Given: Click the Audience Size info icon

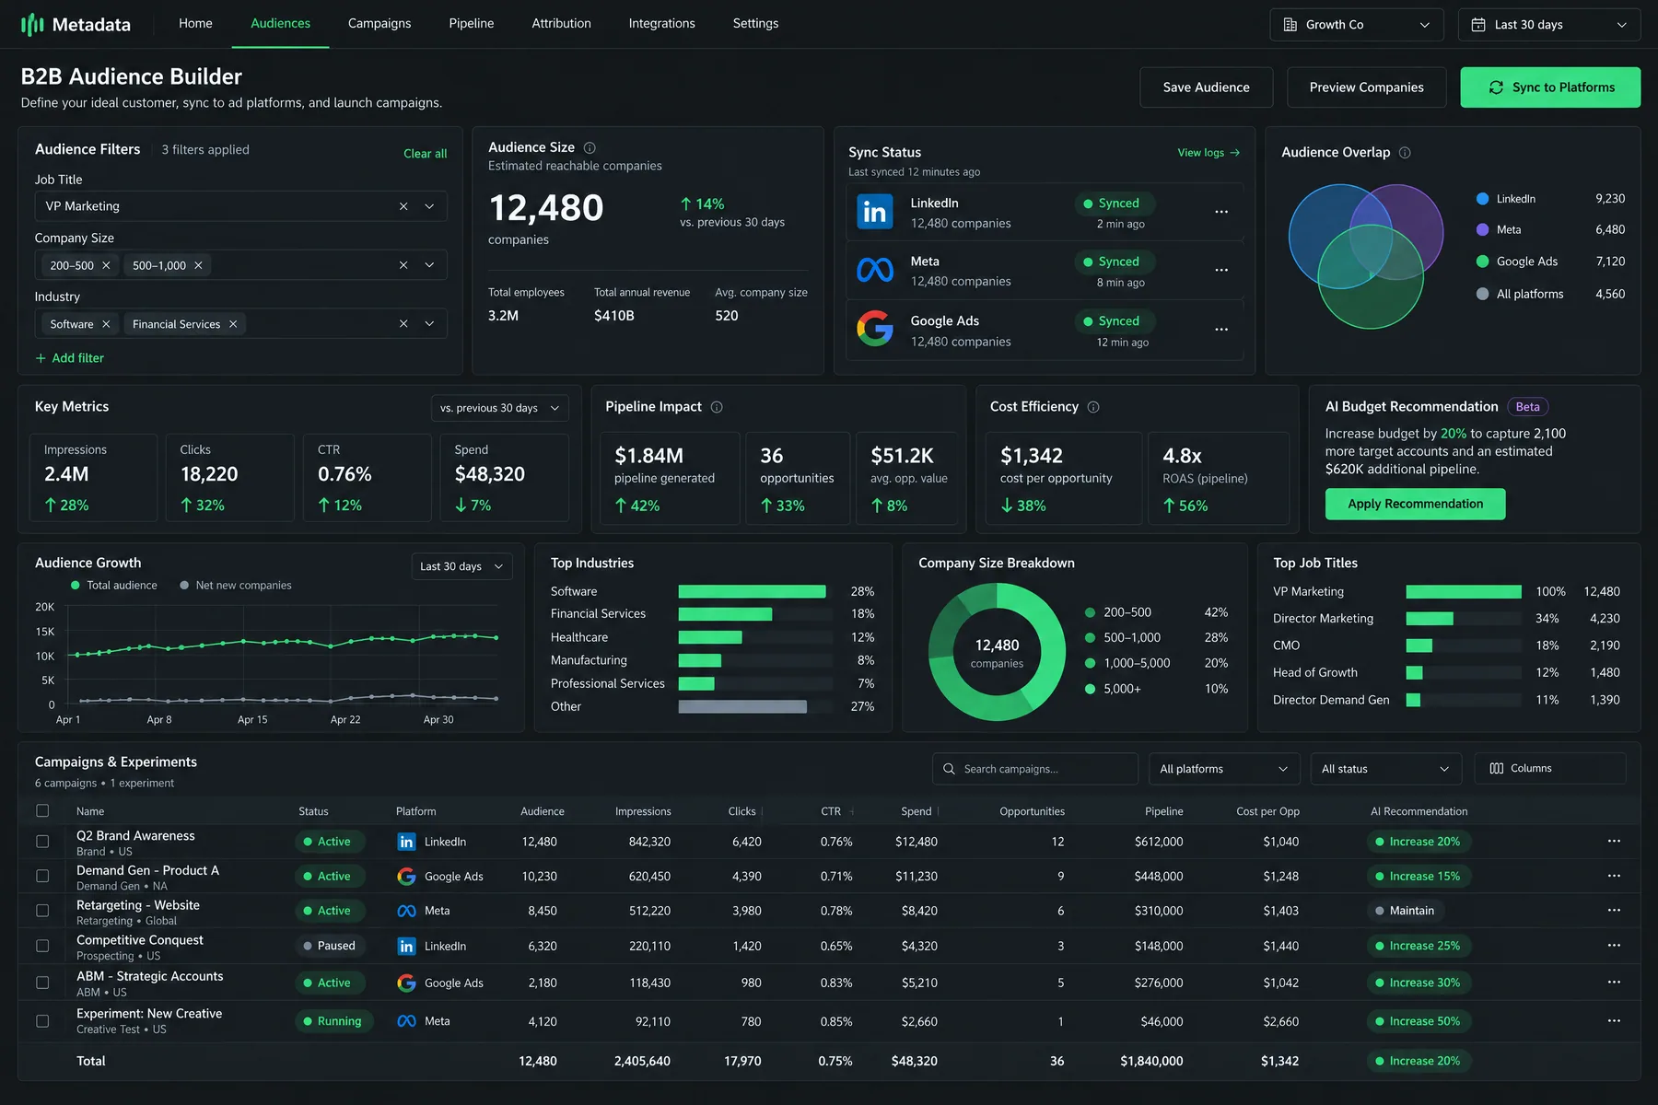Looking at the screenshot, I should (590, 147).
